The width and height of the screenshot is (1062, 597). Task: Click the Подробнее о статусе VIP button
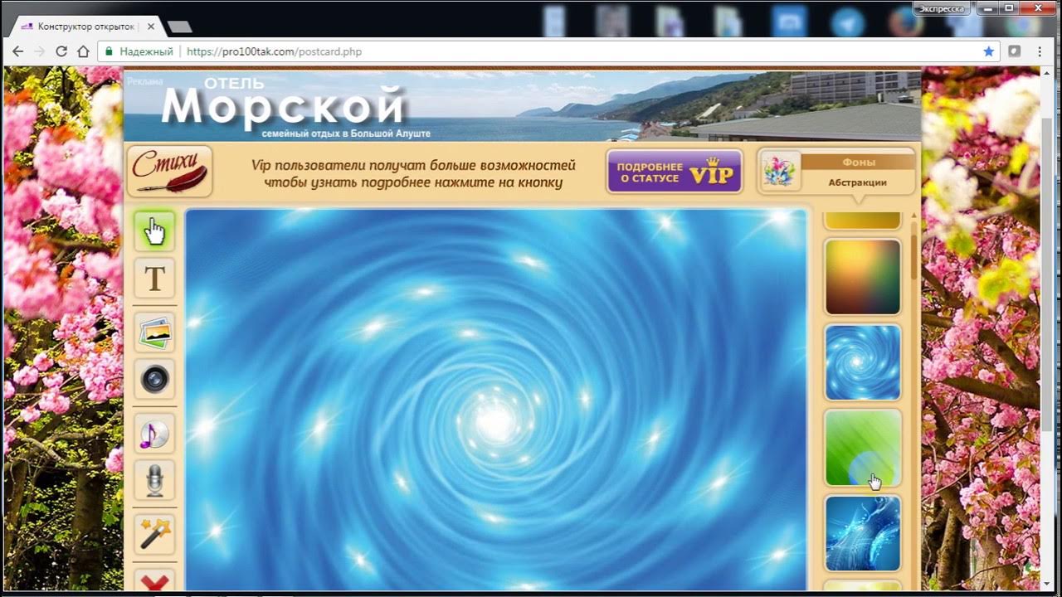tap(675, 172)
